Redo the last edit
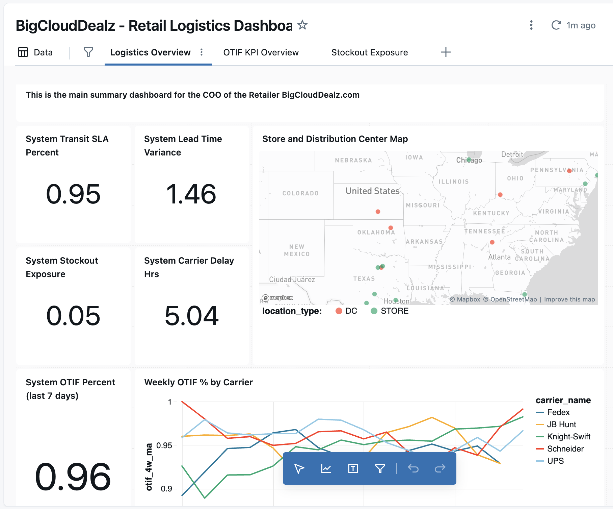The width and height of the screenshot is (613, 509). [440, 468]
